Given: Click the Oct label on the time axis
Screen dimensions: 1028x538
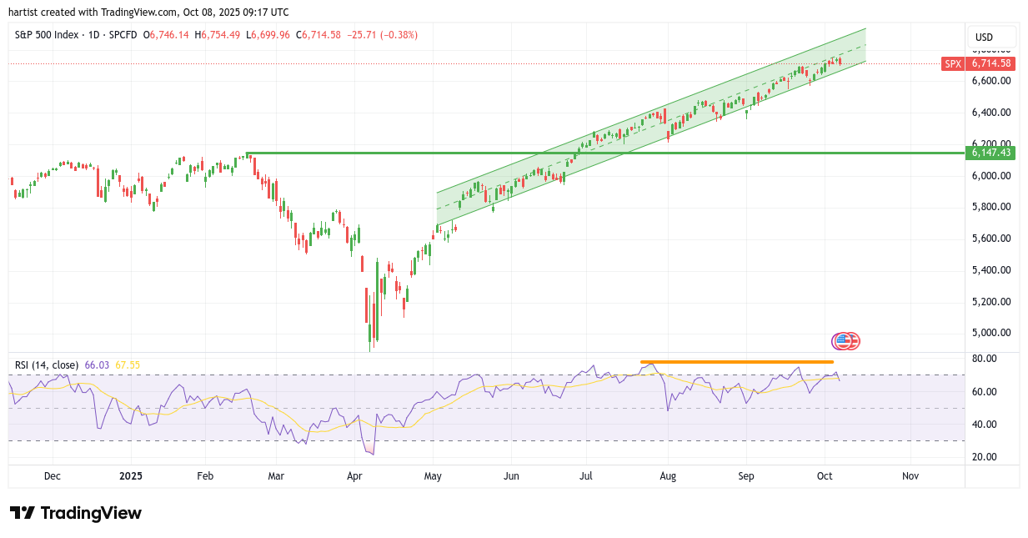Looking at the screenshot, I should tap(825, 476).
